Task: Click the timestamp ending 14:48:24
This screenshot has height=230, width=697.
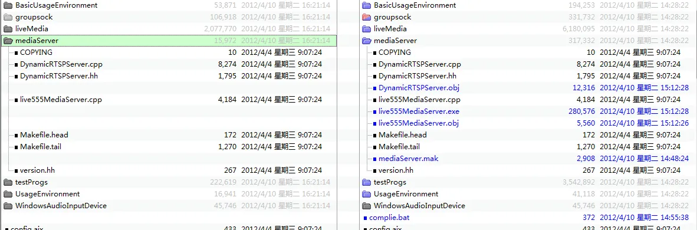Action: coord(644,159)
